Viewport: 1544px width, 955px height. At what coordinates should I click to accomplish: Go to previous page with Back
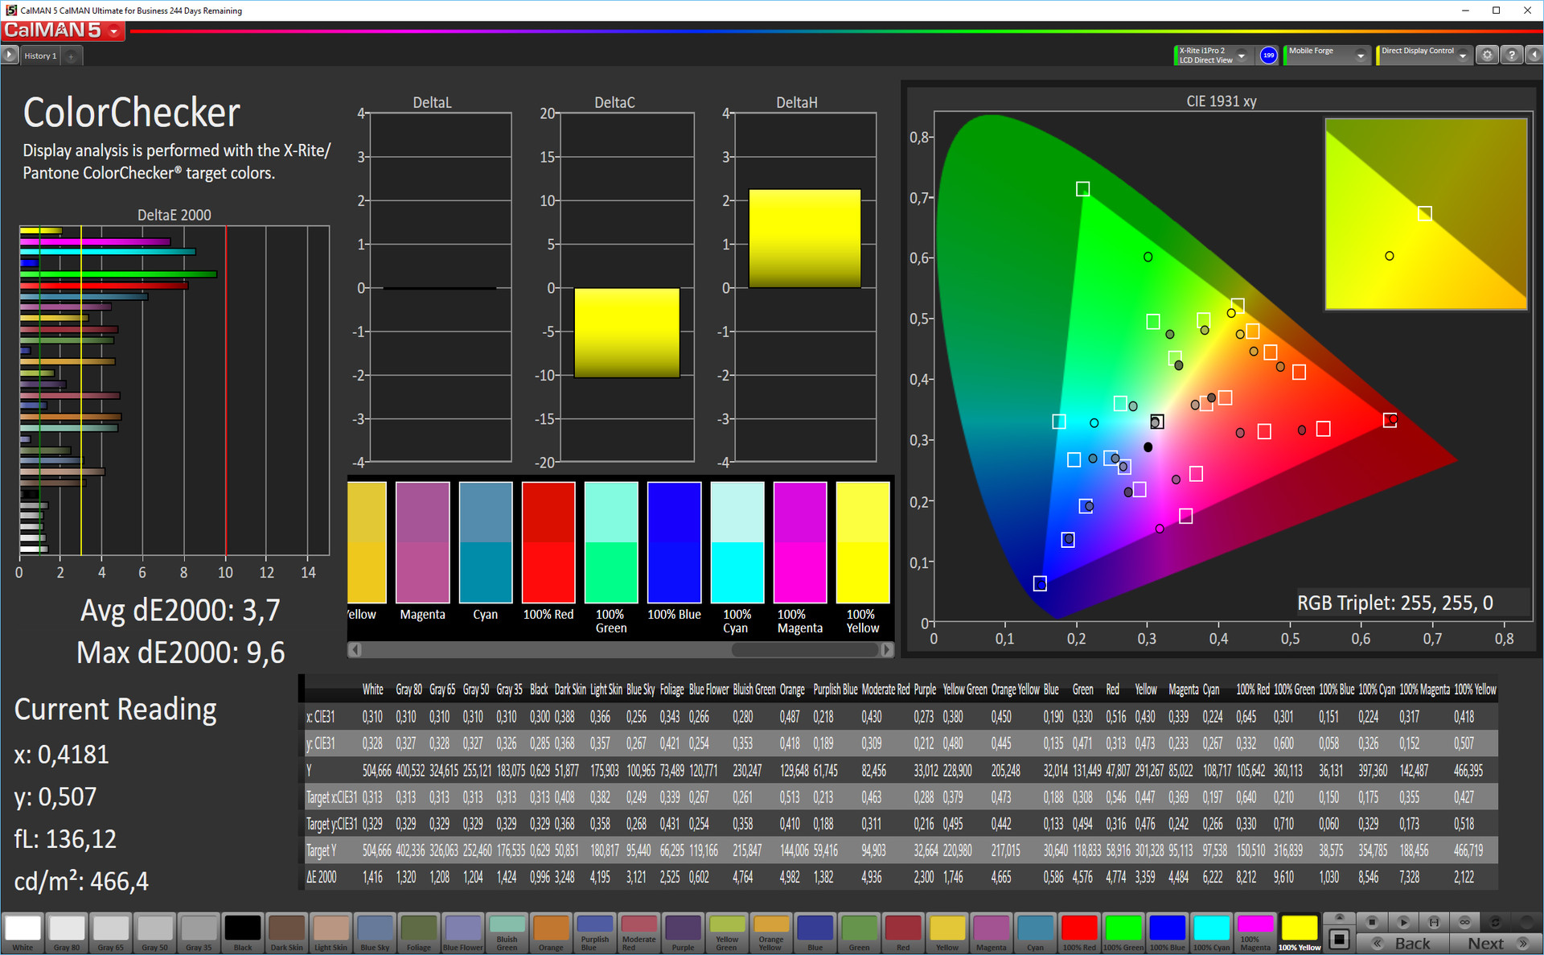point(1403,943)
